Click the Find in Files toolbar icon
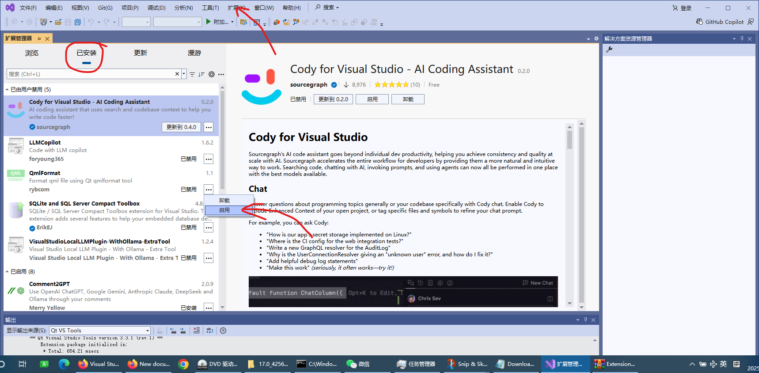The height and width of the screenshot is (373, 759). pyautogui.click(x=243, y=22)
